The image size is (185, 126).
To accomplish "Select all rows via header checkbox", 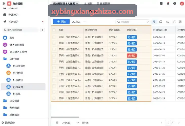I will coord(54,30).
